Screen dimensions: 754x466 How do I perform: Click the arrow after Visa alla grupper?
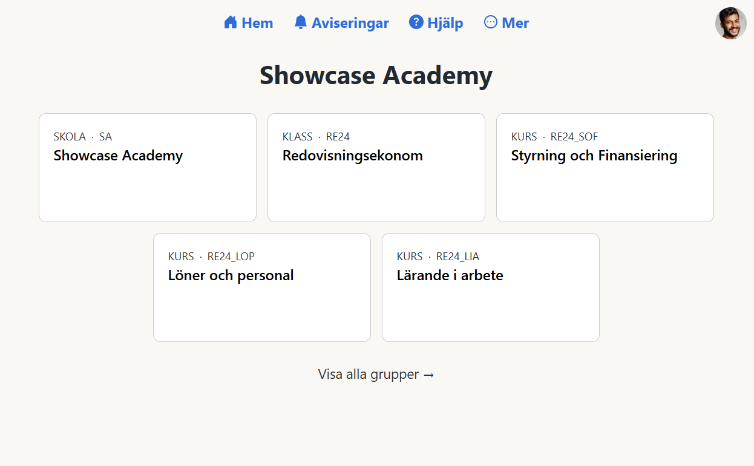pyautogui.click(x=430, y=375)
